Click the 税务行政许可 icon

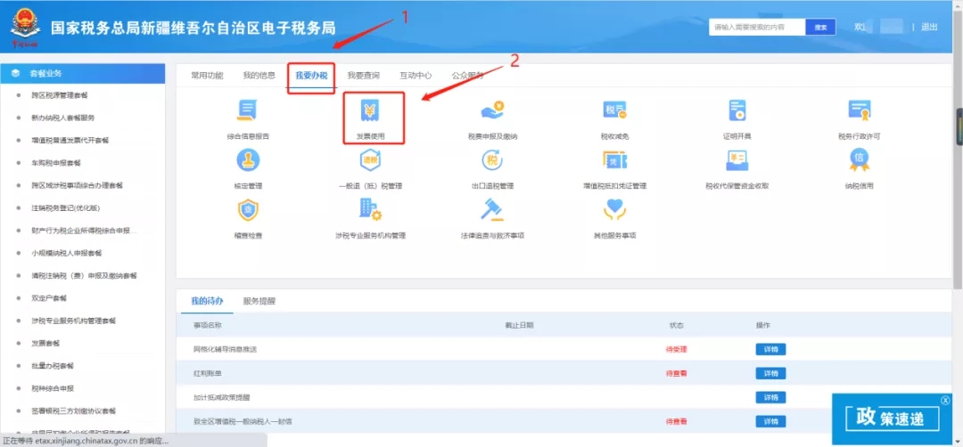click(x=859, y=112)
